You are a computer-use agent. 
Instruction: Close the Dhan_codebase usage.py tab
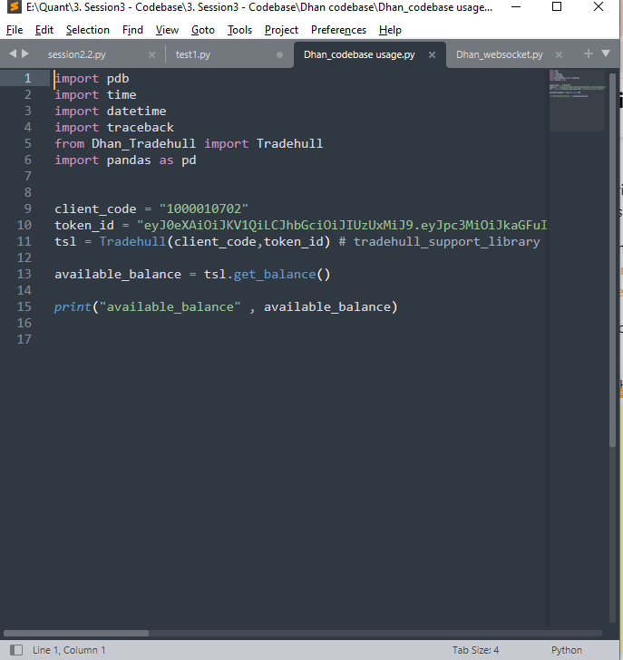point(433,55)
